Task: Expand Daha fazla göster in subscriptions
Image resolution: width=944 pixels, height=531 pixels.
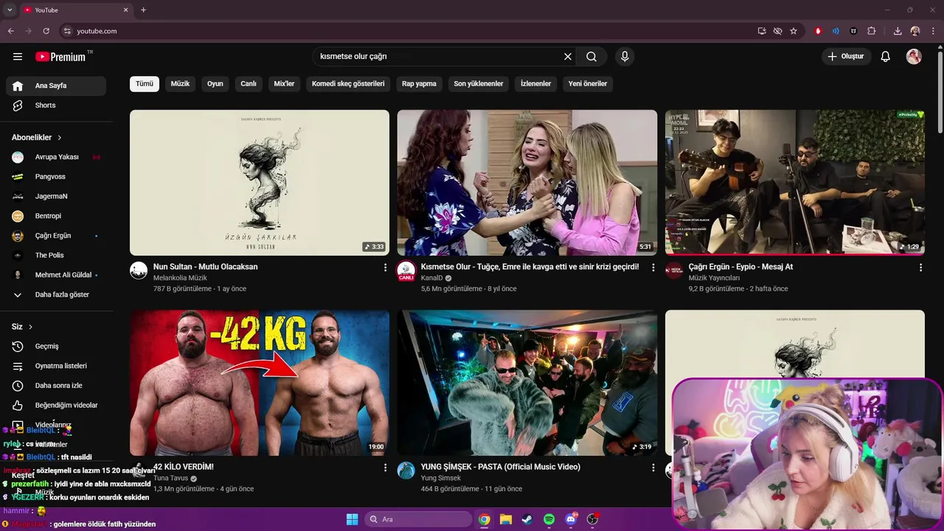Action: 56,294
